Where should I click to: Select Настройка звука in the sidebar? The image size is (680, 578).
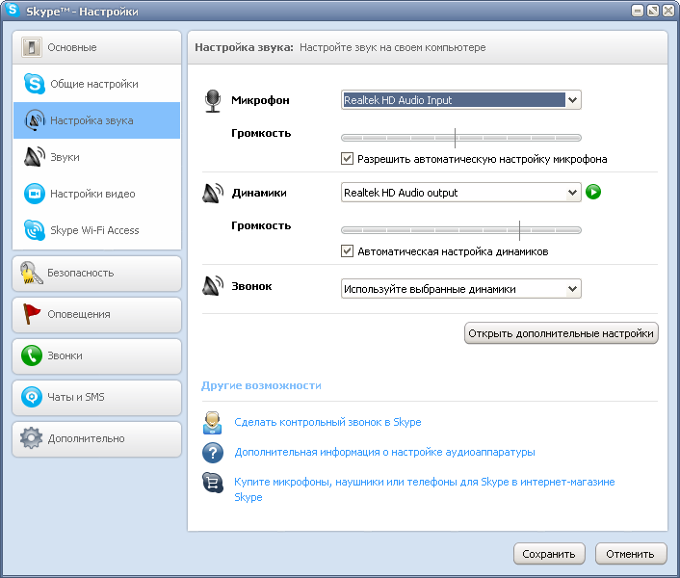coord(96,120)
